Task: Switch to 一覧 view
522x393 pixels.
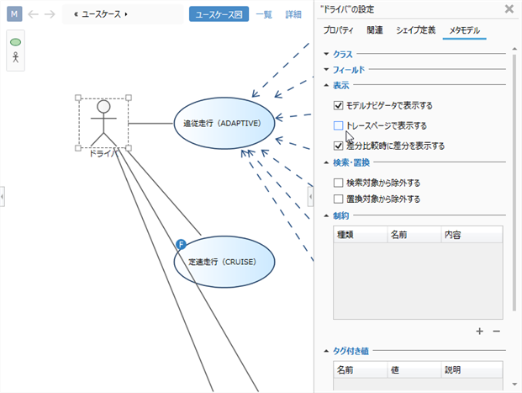Action: 264,14
